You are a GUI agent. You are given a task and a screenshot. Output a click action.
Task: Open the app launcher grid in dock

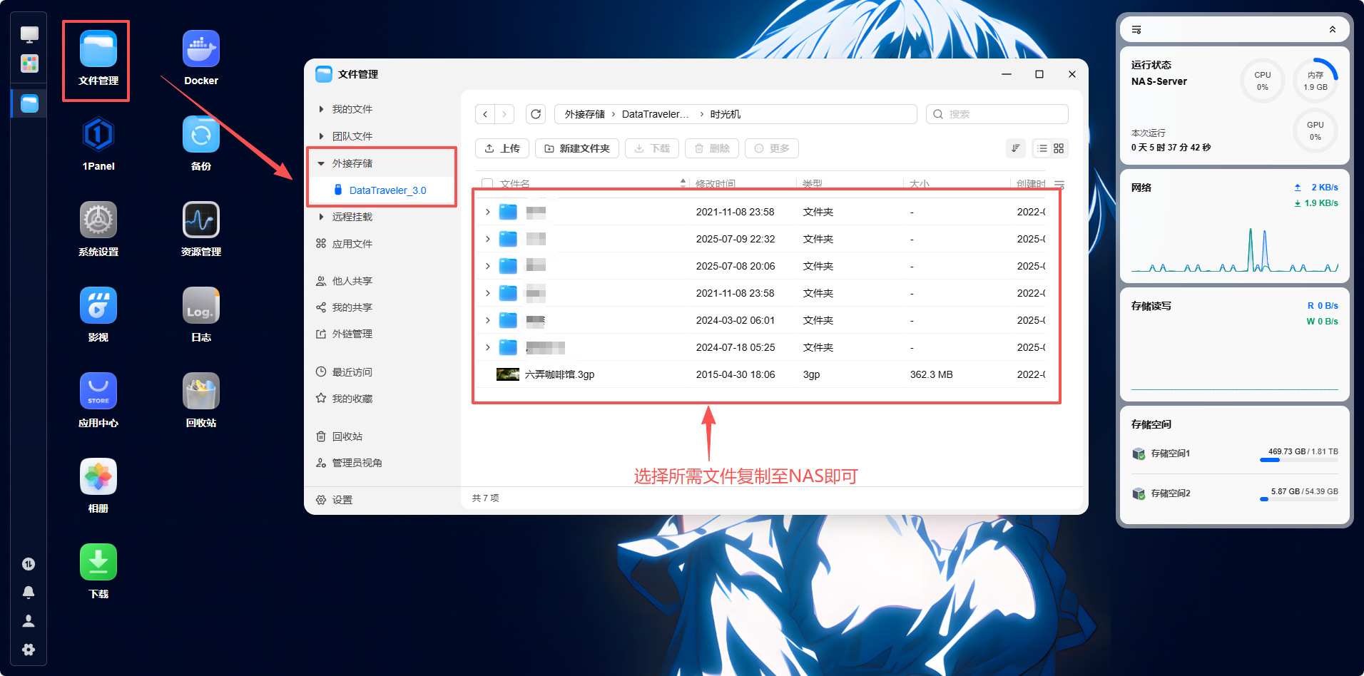point(29,63)
